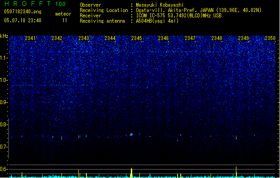This screenshot has width=280, height=178.
Task: Select the file name 0507182340.png
Action: click(23, 12)
